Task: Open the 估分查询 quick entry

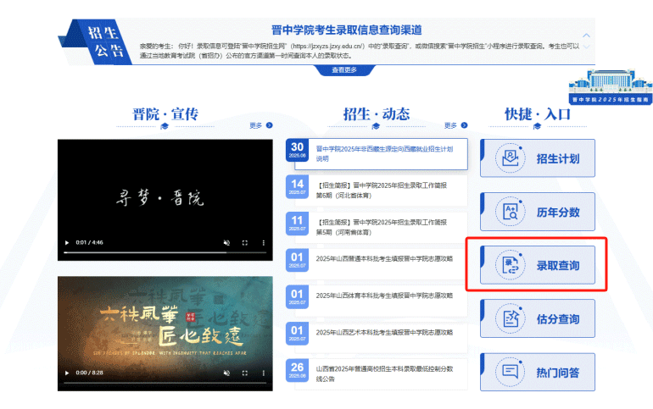Action: click(x=538, y=318)
